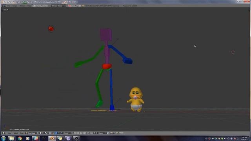Open the editor type selector in top header
251x141 pixels.
tap(4, 6)
